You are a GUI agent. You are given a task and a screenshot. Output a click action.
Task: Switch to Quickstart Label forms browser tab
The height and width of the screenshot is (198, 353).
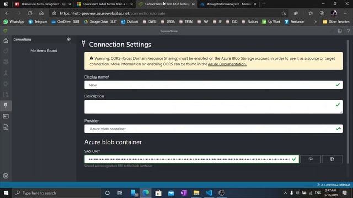click(105, 4)
